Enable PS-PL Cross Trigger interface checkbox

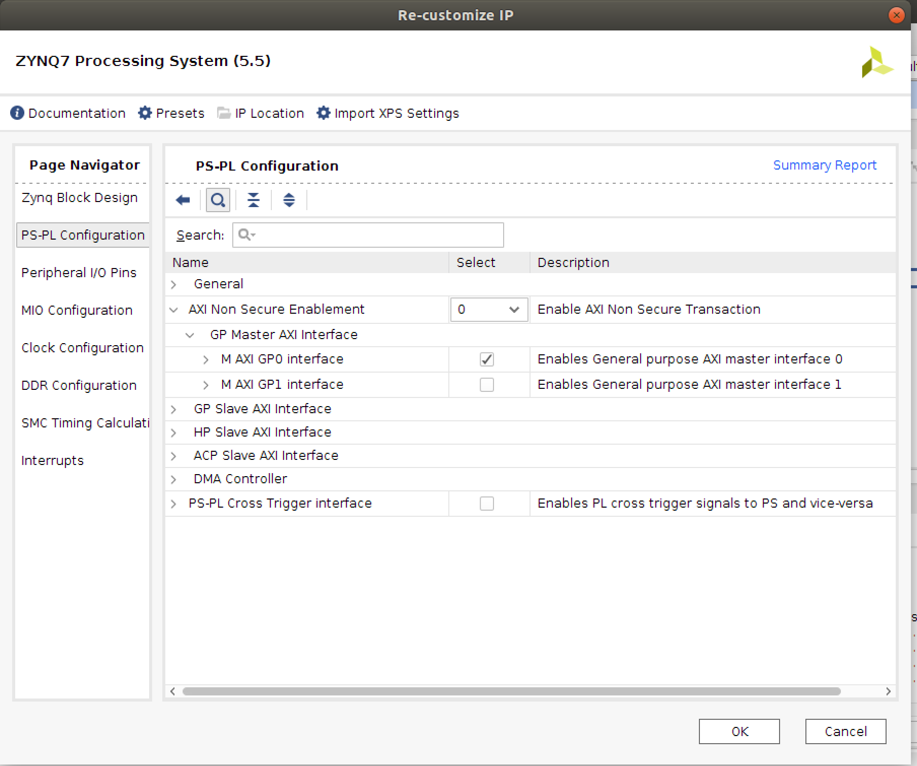(486, 504)
